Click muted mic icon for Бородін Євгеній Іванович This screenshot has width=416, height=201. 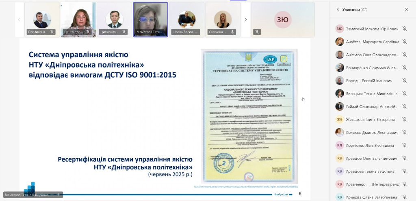click(x=404, y=80)
